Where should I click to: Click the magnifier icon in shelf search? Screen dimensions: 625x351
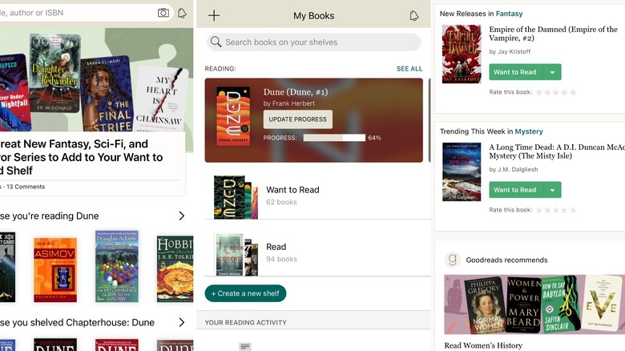pyautogui.click(x=216, y=42)
